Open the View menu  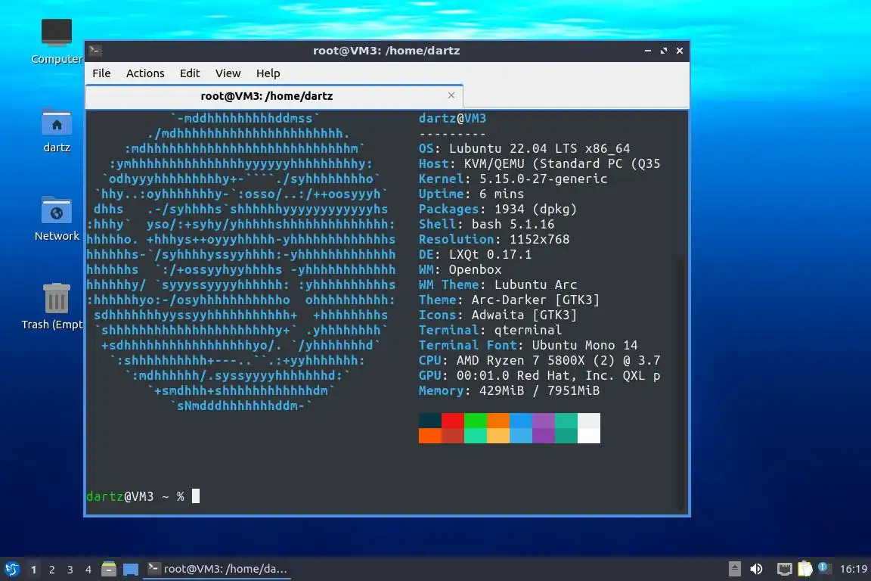[228, 73]
